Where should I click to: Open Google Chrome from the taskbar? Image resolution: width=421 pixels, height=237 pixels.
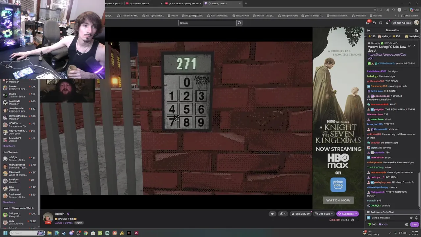(86, 233)
